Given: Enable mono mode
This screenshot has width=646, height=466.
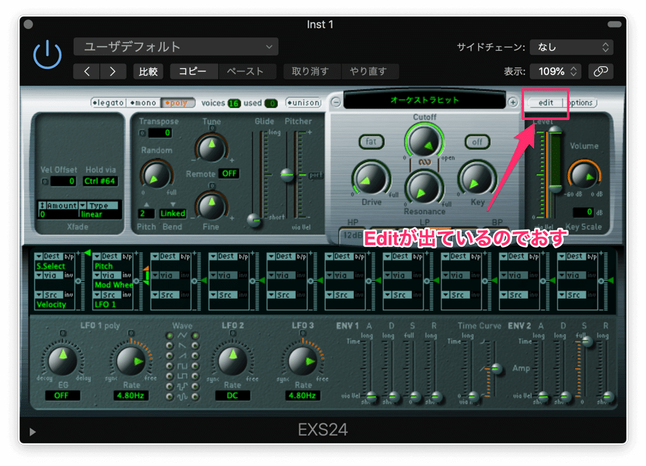Looking at the screenshot, I should (x=143, y=103).
